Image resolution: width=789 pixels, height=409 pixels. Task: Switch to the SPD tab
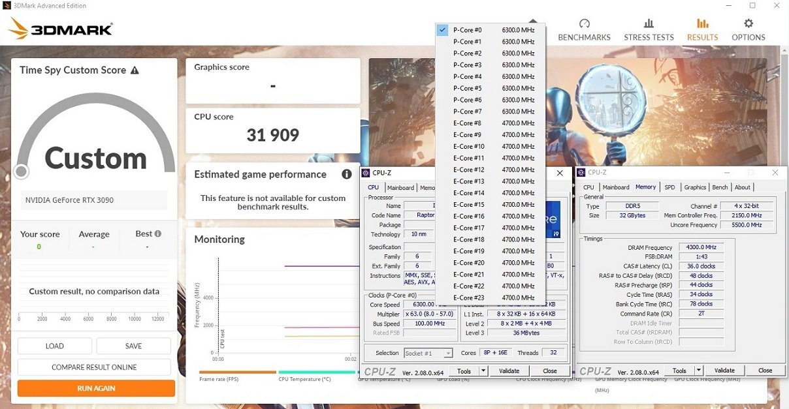coord(669,187)
